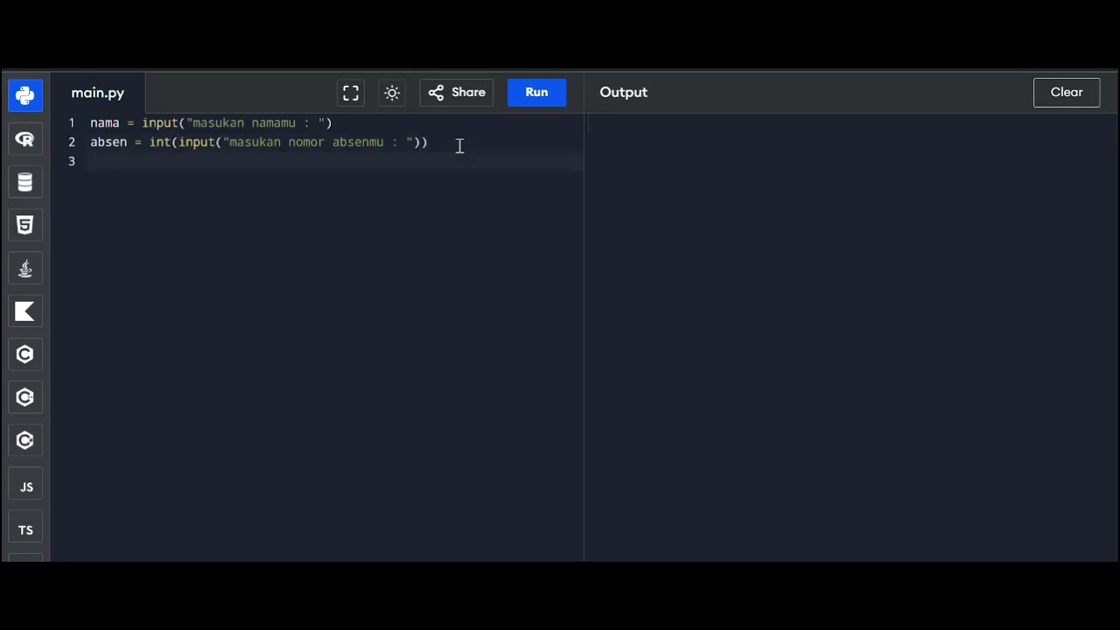Open the Kotlin compiler icon
Image resolution: width=1120 pixels, height=630 pixels.
(x=25, y=311)
